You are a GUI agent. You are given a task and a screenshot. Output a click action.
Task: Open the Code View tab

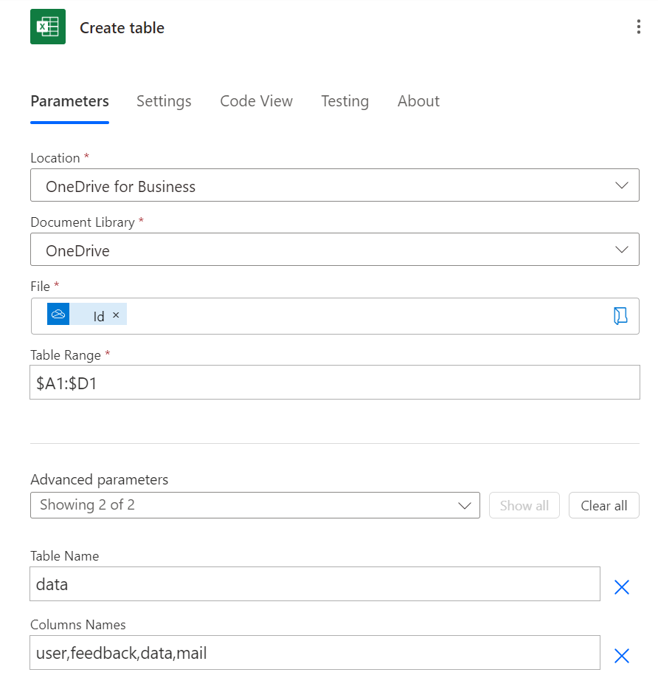tap(256, 101)
